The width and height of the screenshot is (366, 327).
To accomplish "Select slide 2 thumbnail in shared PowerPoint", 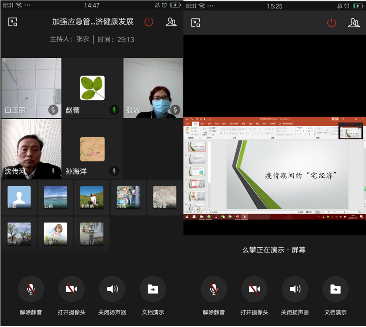I will pos(197,159).
